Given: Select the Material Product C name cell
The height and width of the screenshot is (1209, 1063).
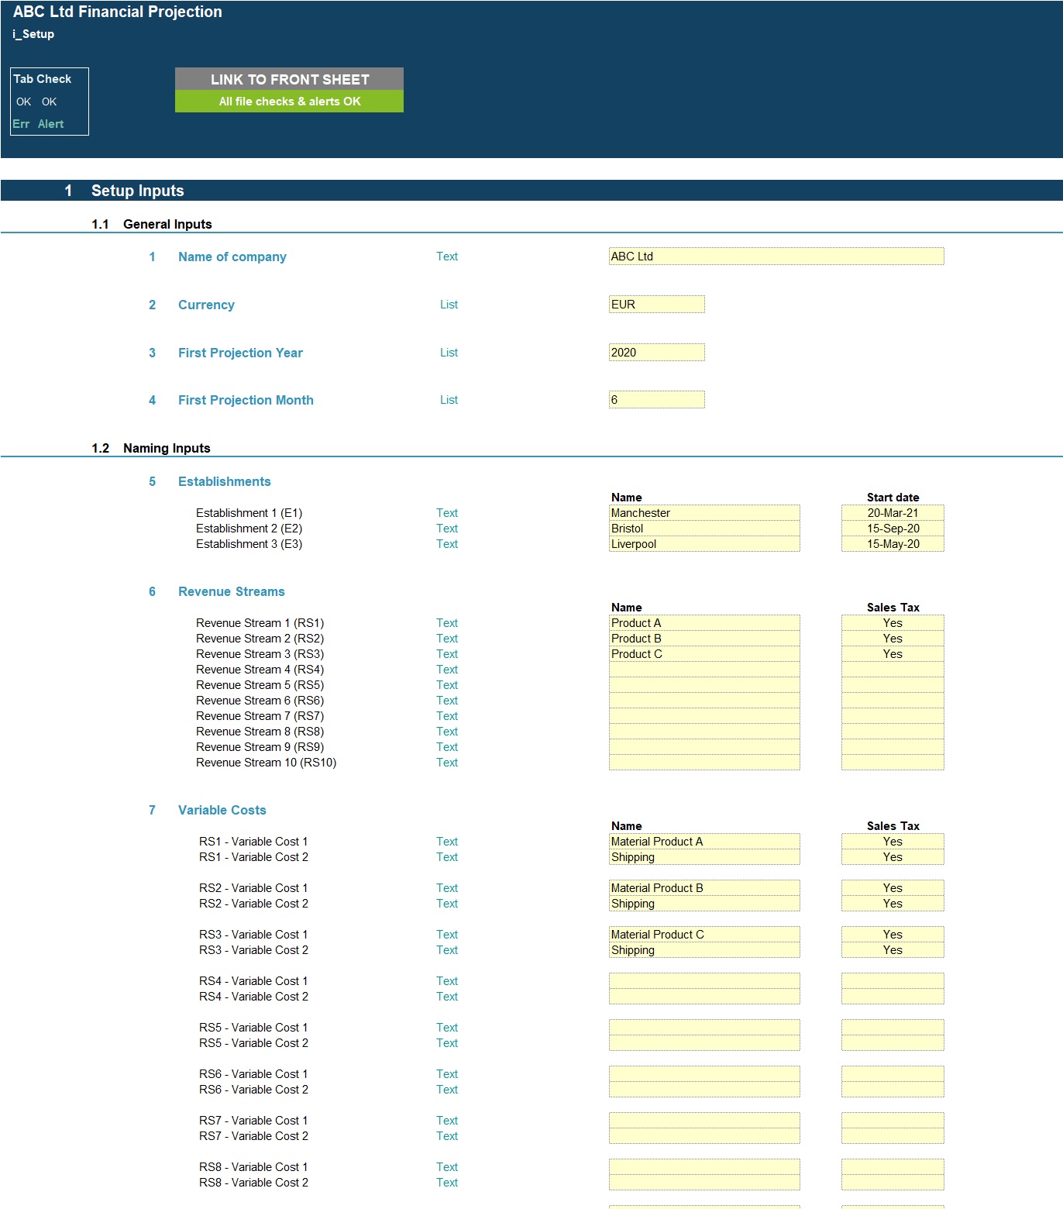Looking at the screenshot, I should coord(704,935).
